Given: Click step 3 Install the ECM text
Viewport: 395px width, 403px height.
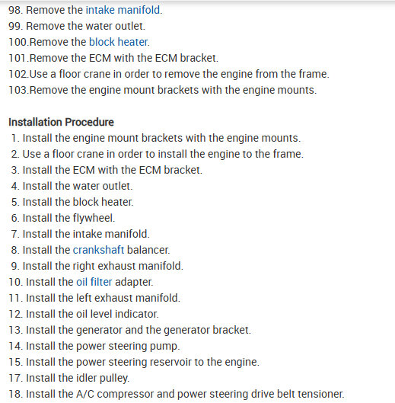Looking at the screenshot, I should [x=107, y=170].
